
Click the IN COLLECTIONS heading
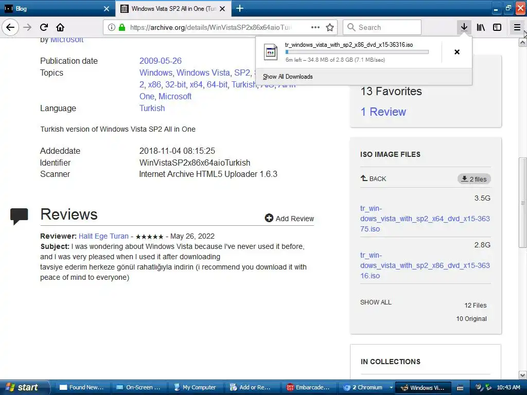[x=390, y=362]
